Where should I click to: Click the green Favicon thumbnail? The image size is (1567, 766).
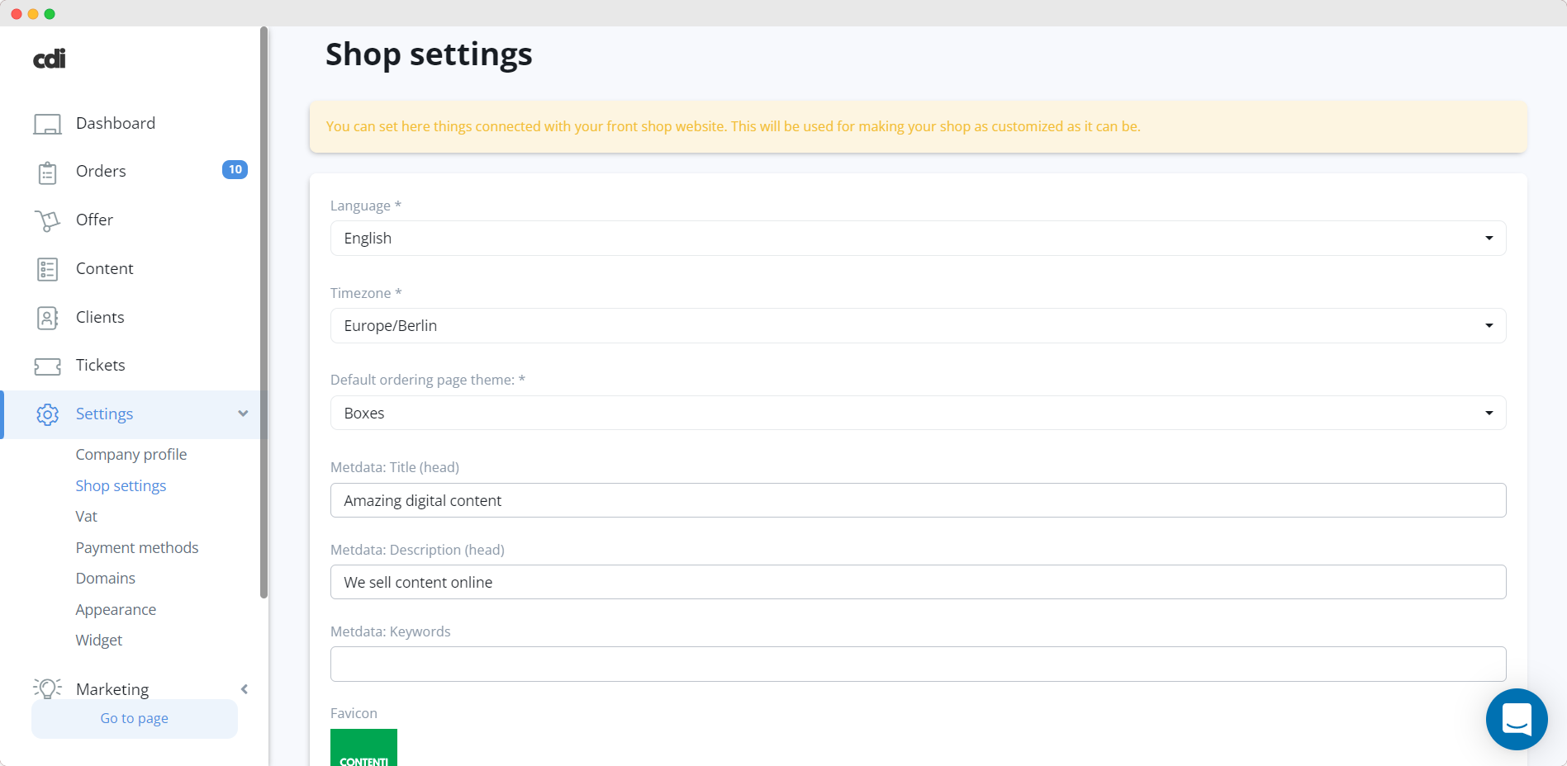(363, 747)
